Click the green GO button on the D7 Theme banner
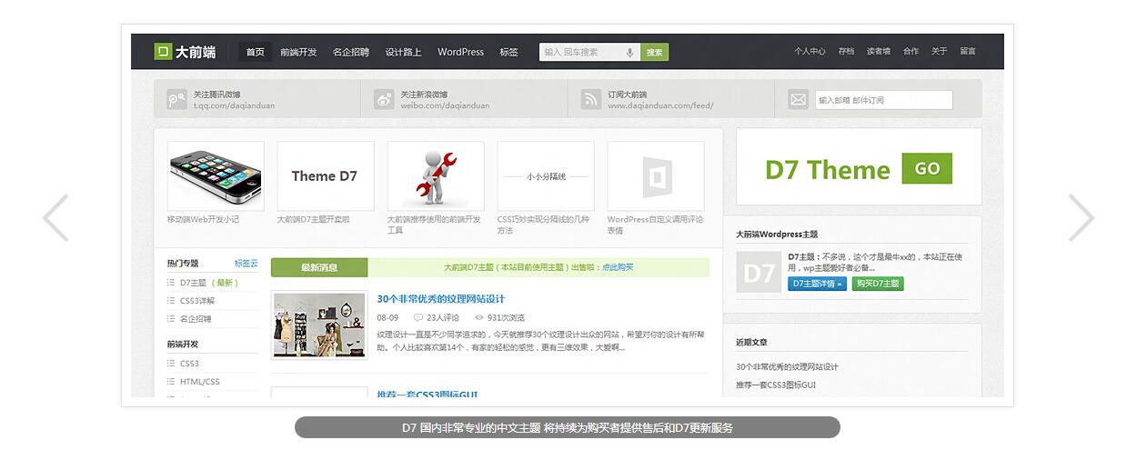This screenshot has height=460, width=1137. [x=927, y=169]
